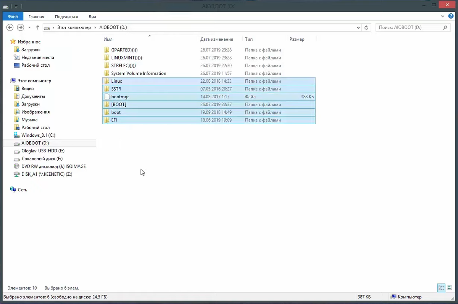Screen dimensions: 458x304
Task: Open the Видео folder icon
Action: coord(16,88)
